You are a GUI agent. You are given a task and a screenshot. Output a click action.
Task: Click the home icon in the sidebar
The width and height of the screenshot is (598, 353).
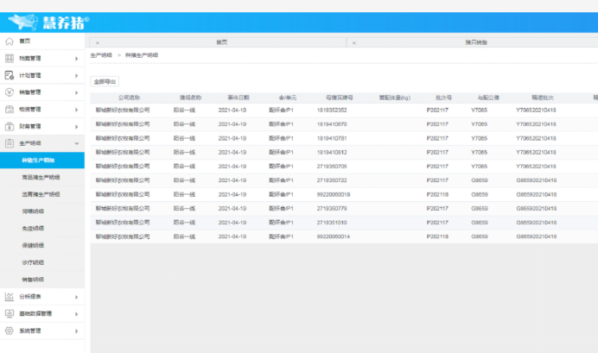coord(10,41)
